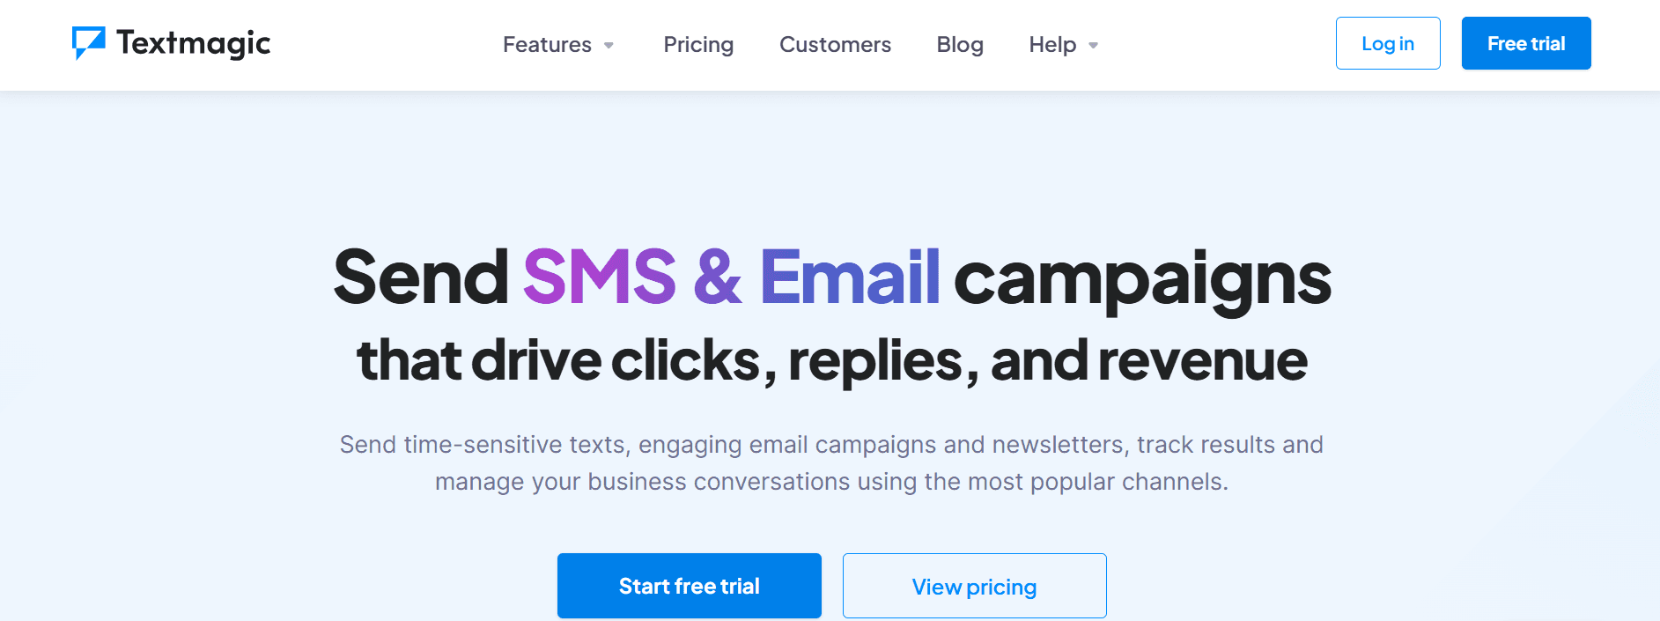Select Features in the navigation bar
1660x621 pixels.
click(x=548, y=45)
